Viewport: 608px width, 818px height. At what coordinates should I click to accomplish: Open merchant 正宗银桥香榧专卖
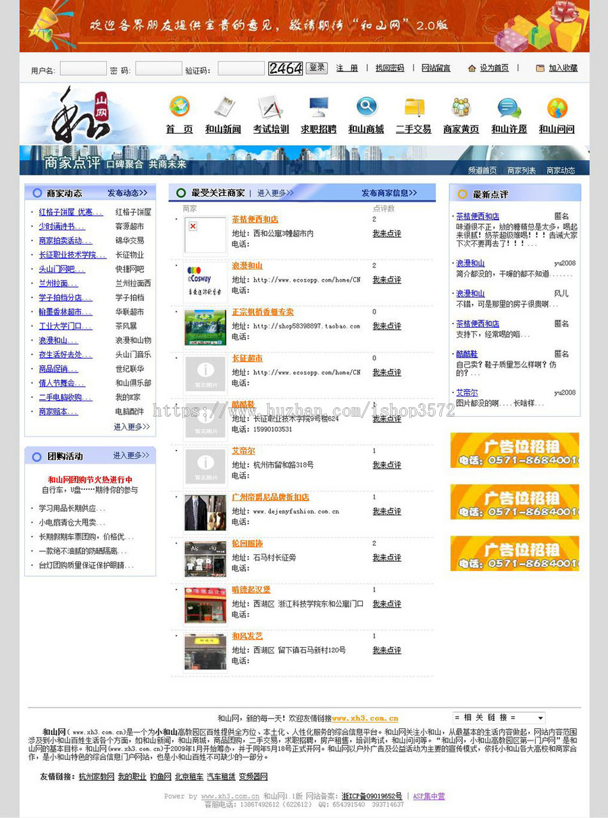[263, 312]
